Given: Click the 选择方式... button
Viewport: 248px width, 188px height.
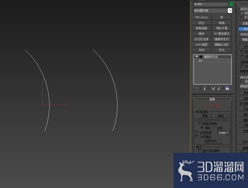Looking at the screenshot, I should coord(212,141).
